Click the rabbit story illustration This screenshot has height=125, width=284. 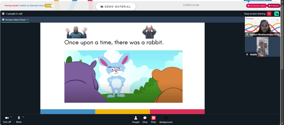pos(123,77)
